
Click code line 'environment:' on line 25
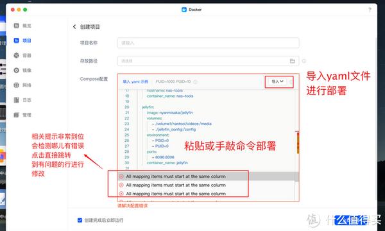click(158, 135)
